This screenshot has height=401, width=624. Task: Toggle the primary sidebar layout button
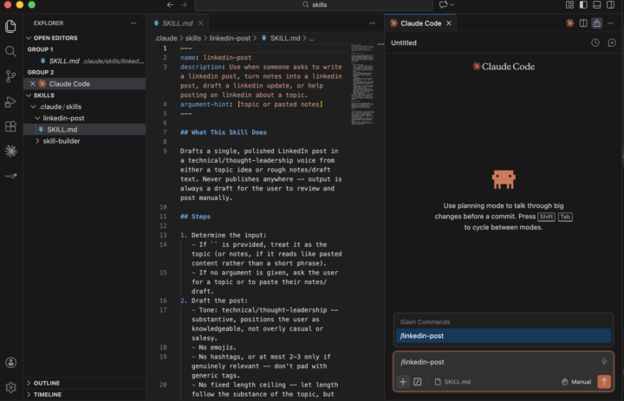point(583,5)
